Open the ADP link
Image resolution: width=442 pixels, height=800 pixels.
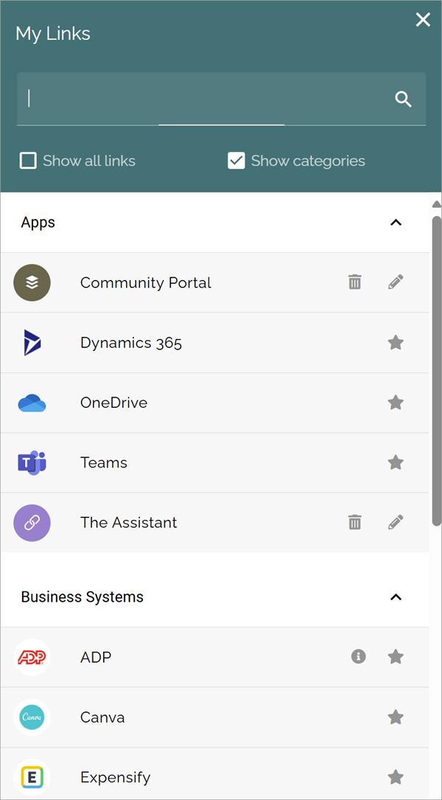[95, 658]
